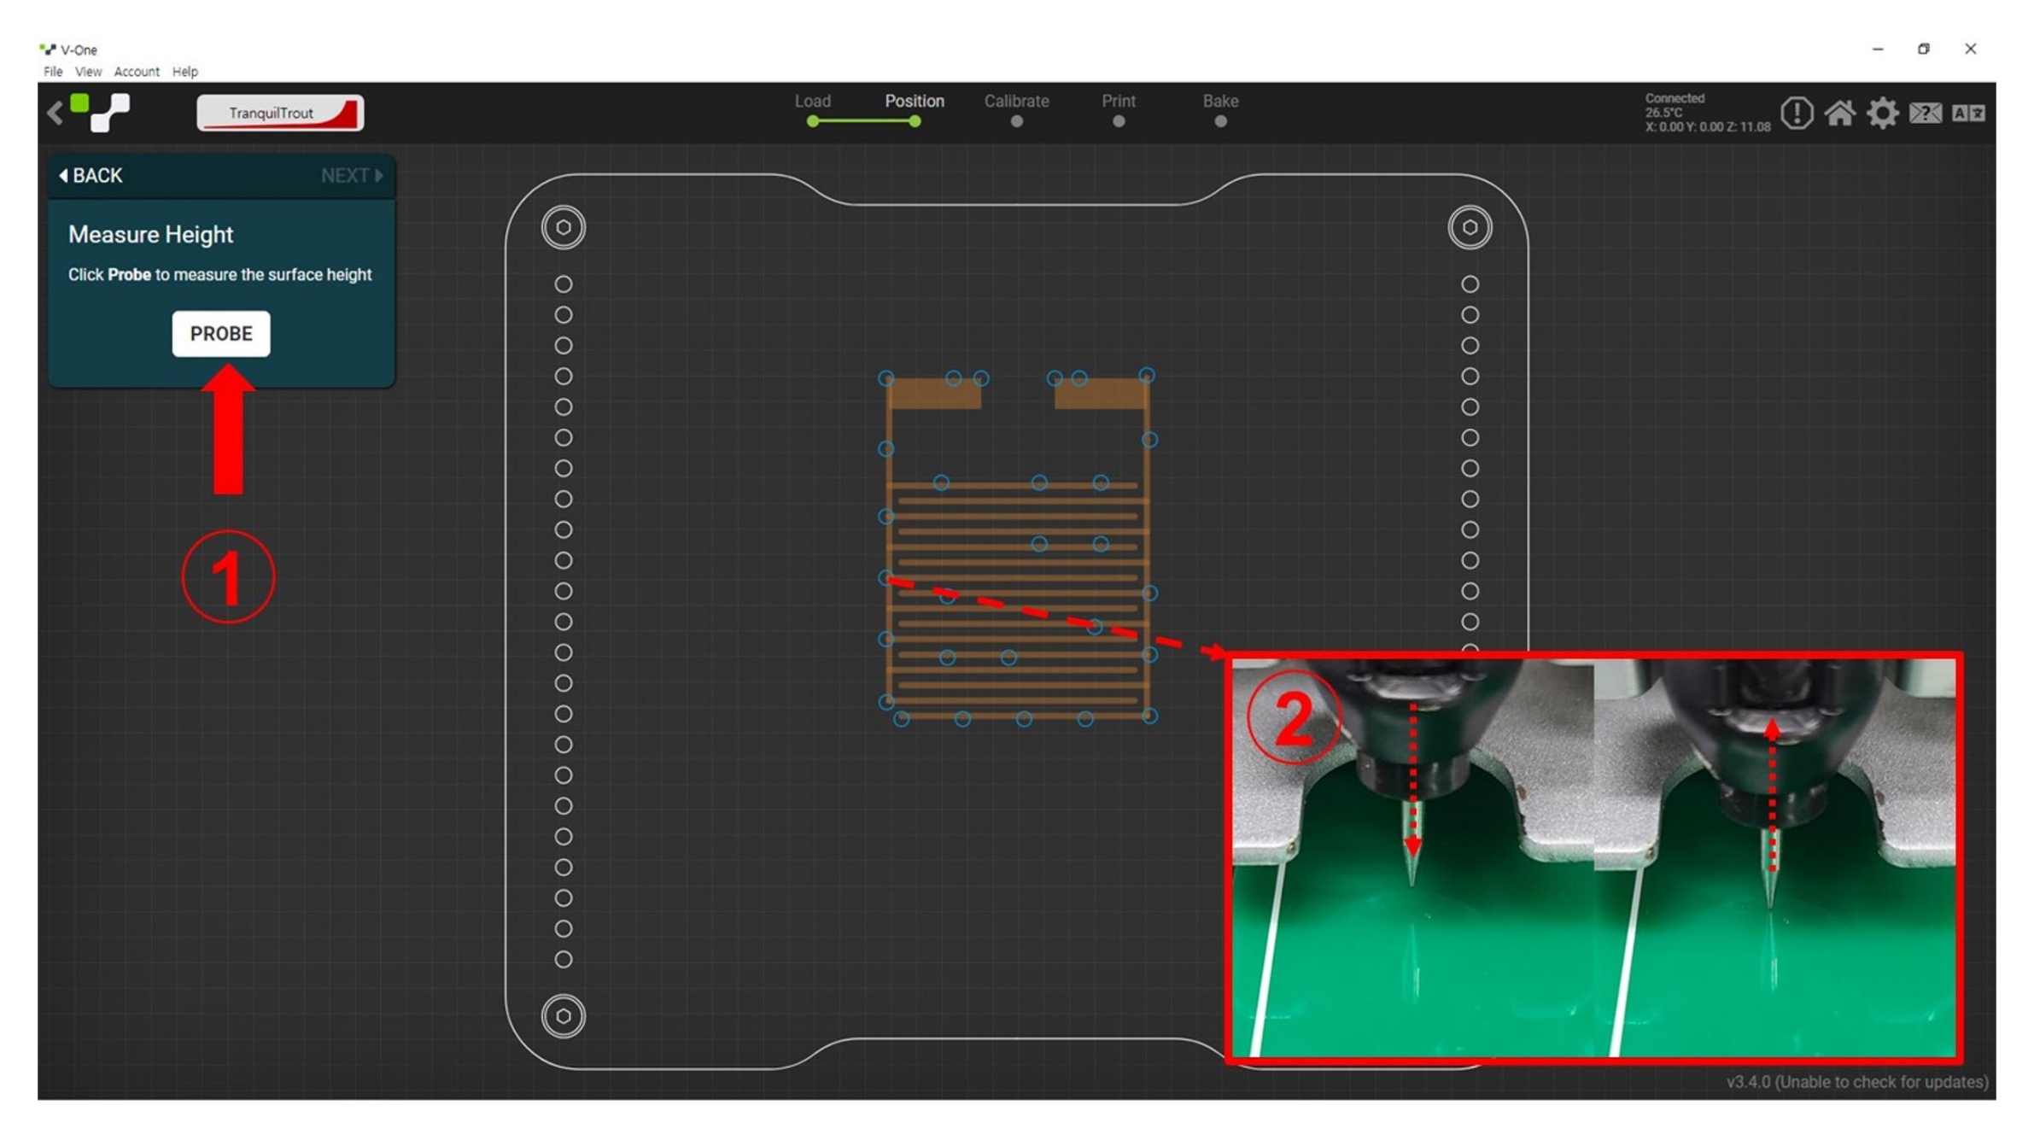This screenshot has width=2034, height=1140.
Task: Open the Help menu
Action: [184, 72]
